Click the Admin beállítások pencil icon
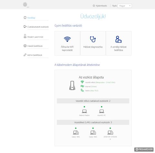 25,55
